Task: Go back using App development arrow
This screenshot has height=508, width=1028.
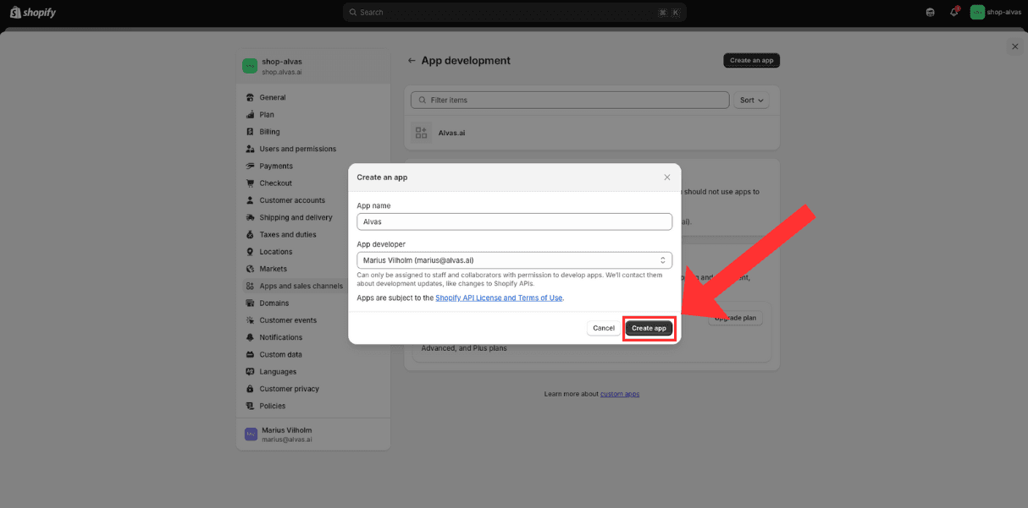Action: pos(412,61)
